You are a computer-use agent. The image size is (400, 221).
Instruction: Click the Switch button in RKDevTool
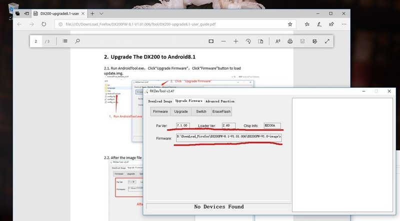pos(201,112)
